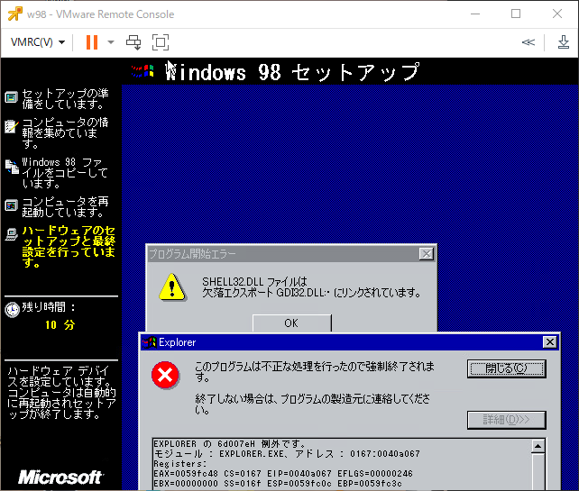Click the yellow warning triangle icon
579x491 pixels.
point(171,287)
